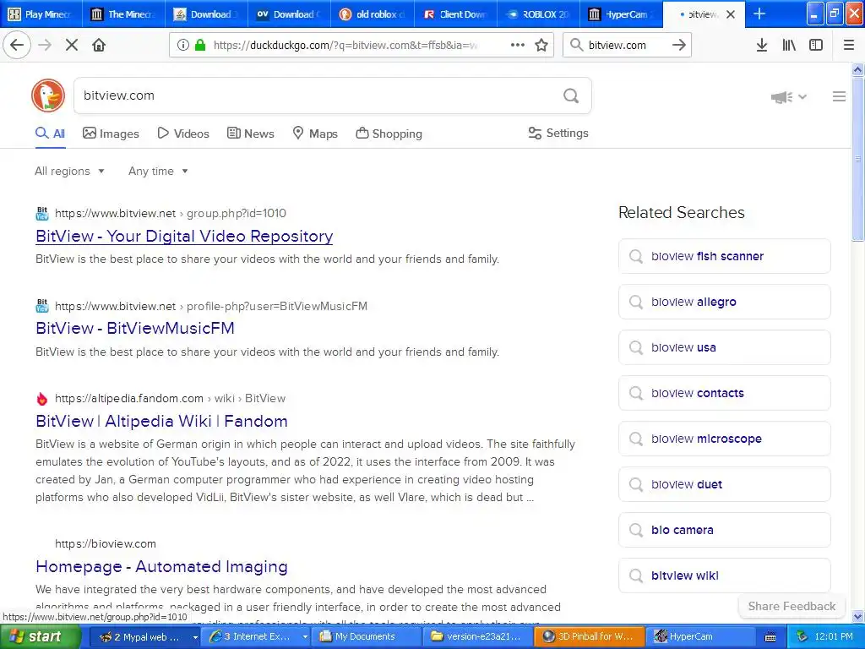Switch to the ROBLOX 20 tab
Image resolution: width=865 pixels, height=649 pixels.
(x=538, y=14)
